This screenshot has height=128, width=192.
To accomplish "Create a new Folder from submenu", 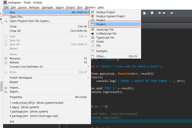I will point(116,42).
